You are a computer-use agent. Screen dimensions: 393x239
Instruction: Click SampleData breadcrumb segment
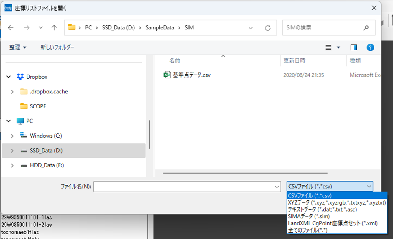point(159,28)
